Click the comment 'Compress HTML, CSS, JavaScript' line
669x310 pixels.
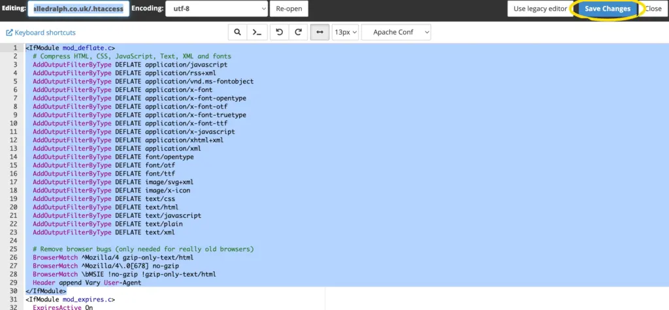pyautogui.click(x=132, y=56)
